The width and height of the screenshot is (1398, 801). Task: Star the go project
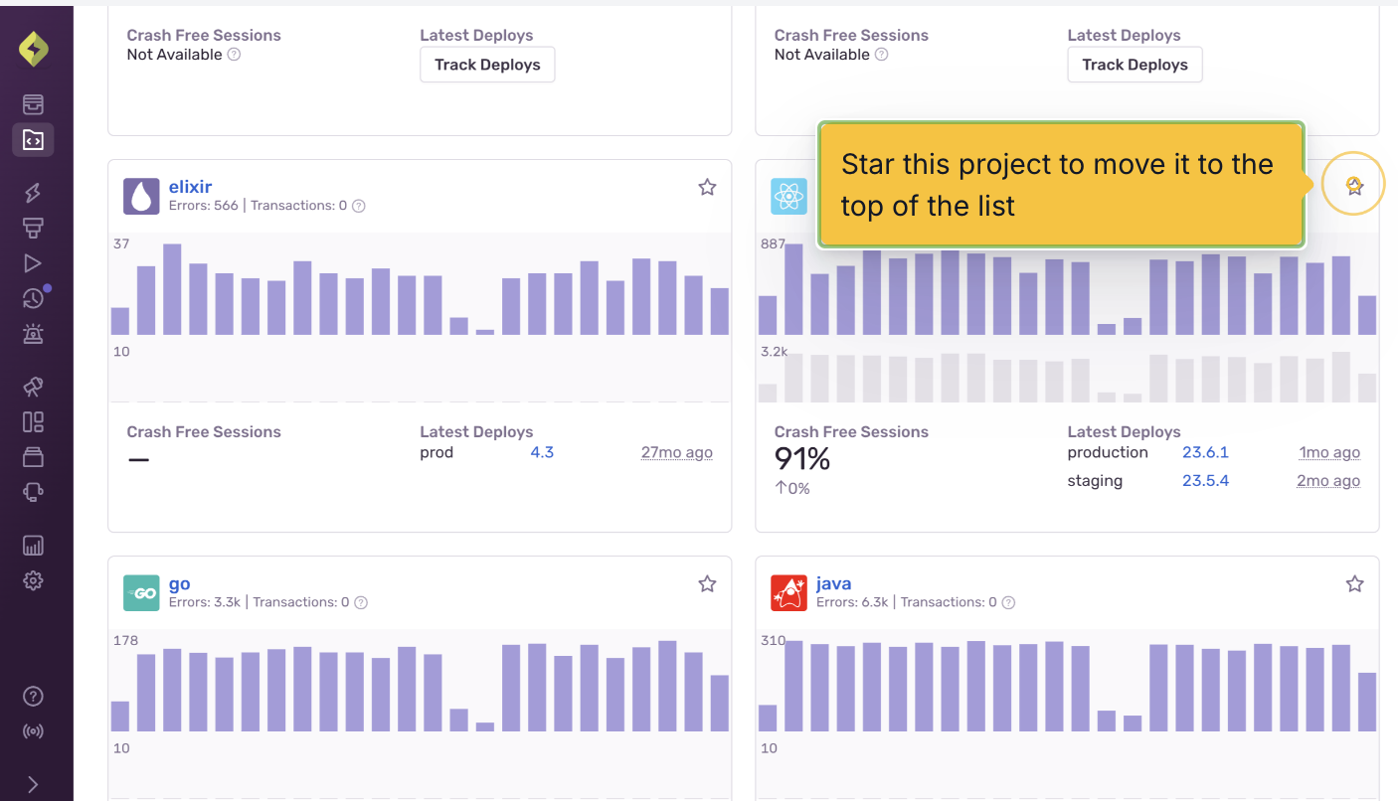707,584
